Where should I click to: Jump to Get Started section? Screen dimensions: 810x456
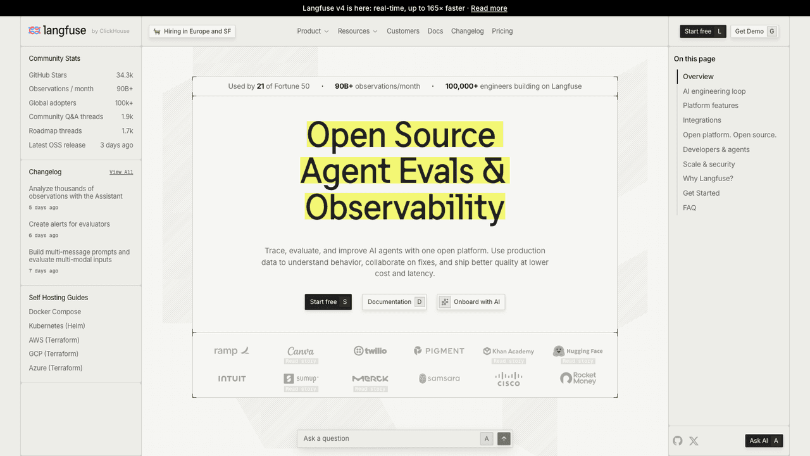[x=701, y=193]
